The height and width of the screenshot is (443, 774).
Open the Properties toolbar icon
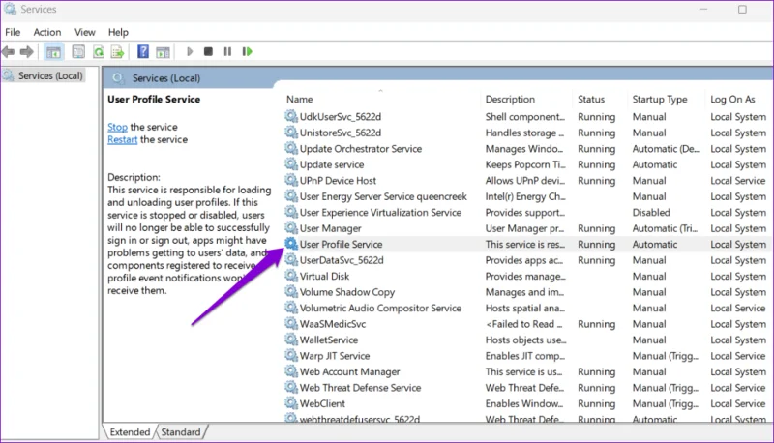(78, 52)
